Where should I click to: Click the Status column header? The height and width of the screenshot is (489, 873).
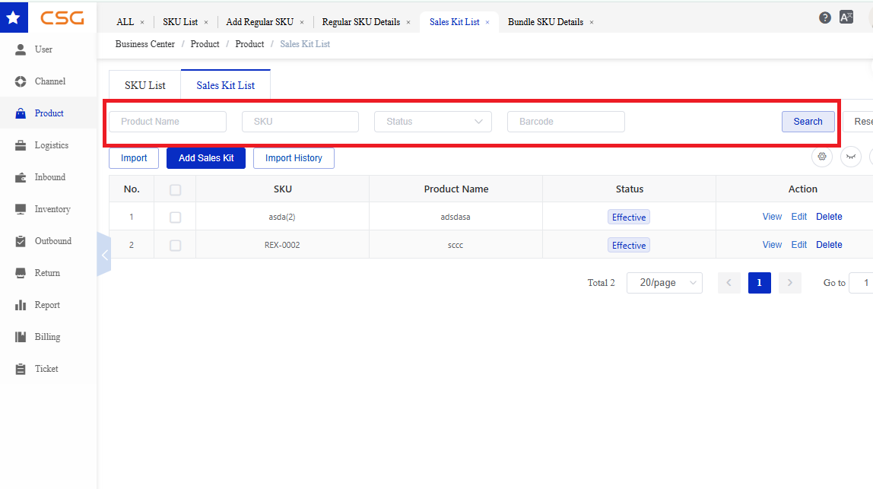(629, 189)
